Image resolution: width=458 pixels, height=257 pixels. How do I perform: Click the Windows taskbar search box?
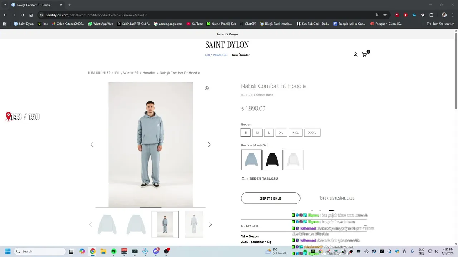click(39, 251)
